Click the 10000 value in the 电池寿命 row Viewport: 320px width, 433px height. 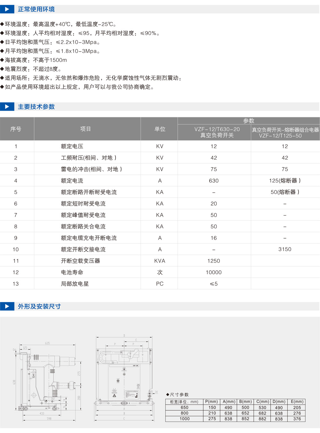click(213, 272)
